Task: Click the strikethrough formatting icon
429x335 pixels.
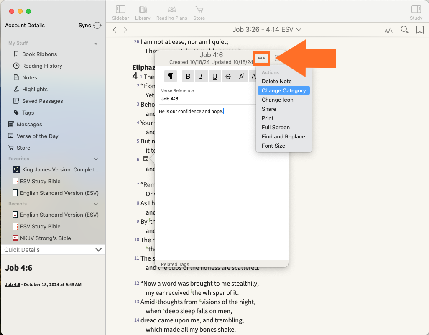Action: click(x=228, y=76)
